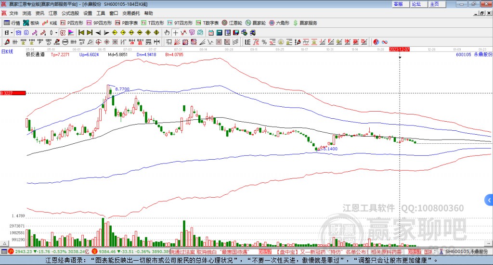493x265 pixels.
Task: Open the 赢家轮 tool
Action: click(256, 23)
